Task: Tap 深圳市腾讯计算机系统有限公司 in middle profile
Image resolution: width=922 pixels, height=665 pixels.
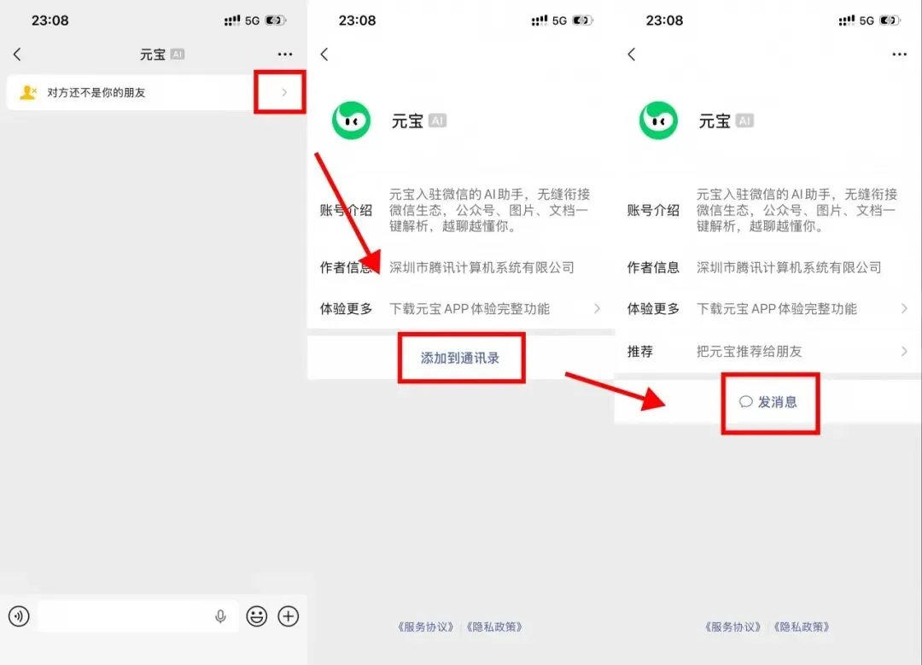Action: click(481, 267)
